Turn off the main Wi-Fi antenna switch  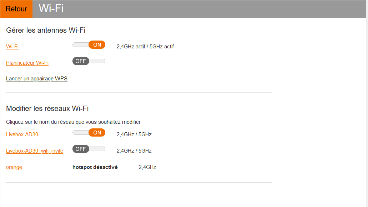coord(89,45)
